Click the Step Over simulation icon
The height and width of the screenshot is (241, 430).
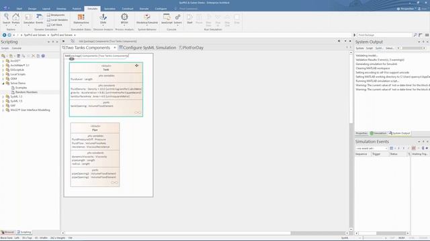click(x=208, y=19)
